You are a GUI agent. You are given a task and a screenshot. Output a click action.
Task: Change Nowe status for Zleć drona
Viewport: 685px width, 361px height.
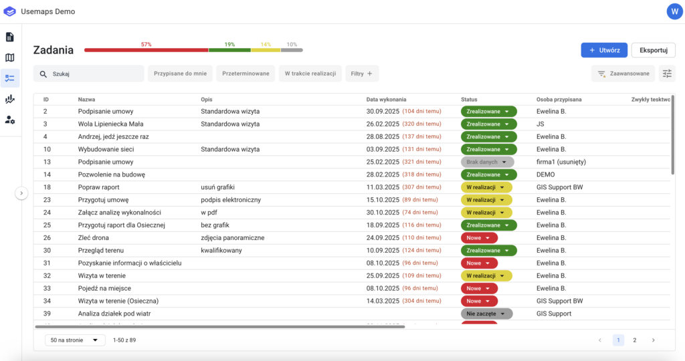pos(479,238)
